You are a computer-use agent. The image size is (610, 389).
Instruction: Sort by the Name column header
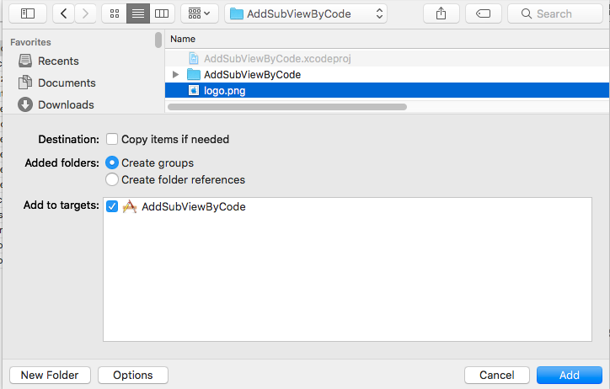(x=183, y=39)
